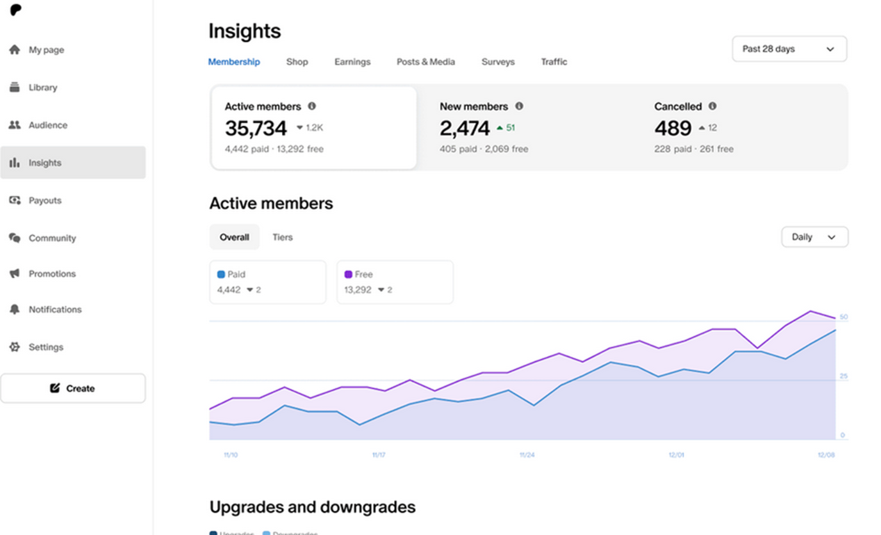
Task: Toggle the Paid series legend card
Action: tap(267, 282)
